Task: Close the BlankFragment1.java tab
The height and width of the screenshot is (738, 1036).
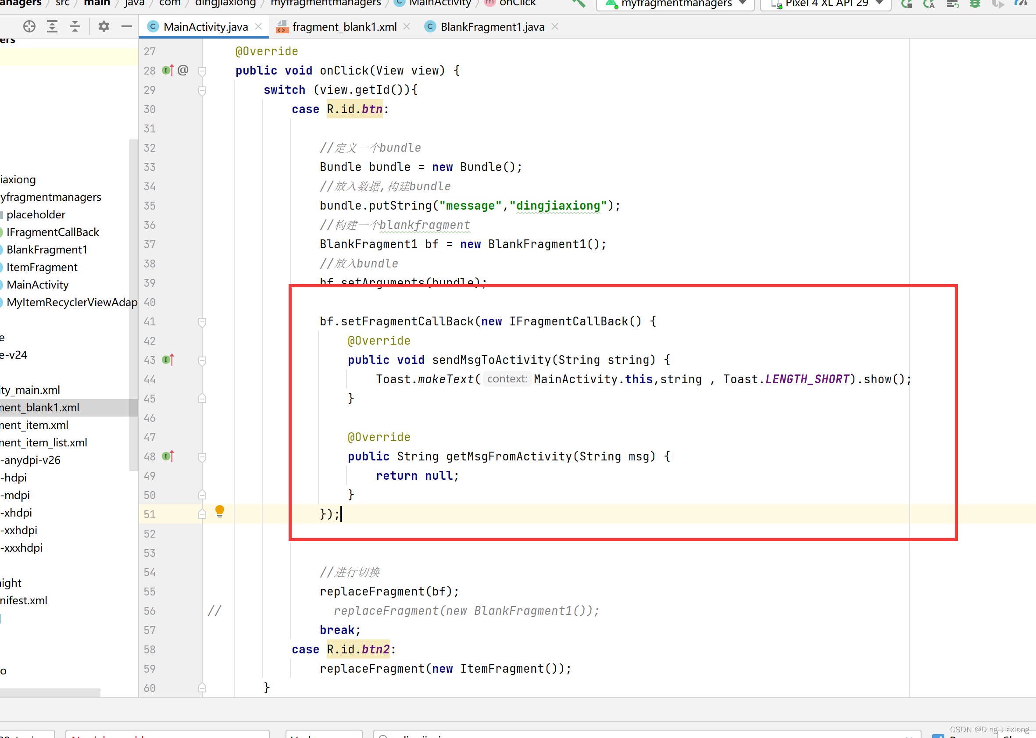Action: pos(555,26)
